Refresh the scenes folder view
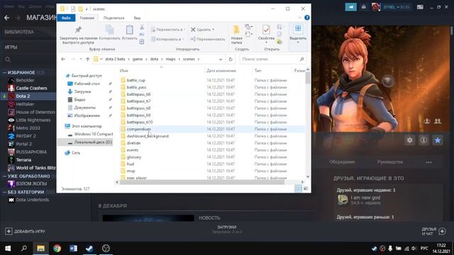Image resolution: width=454 pixels, height=255 pixels. tap(231, 59)
